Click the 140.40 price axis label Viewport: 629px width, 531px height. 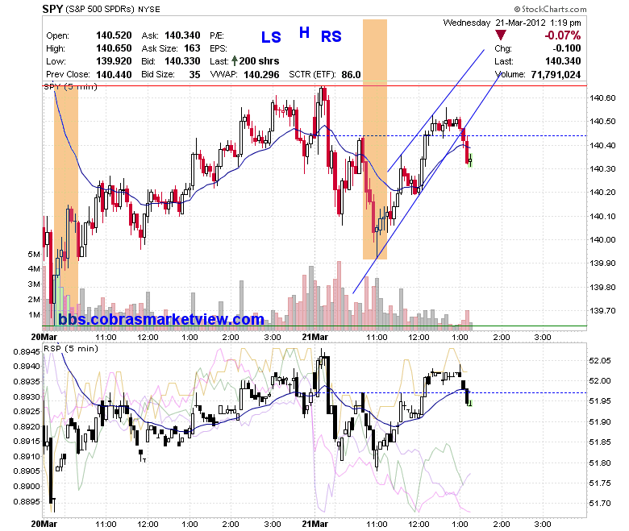602,145
